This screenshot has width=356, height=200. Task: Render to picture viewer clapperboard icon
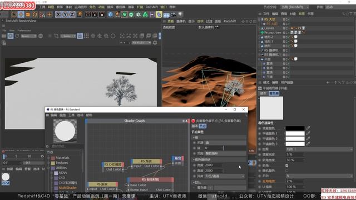[95, 14]
